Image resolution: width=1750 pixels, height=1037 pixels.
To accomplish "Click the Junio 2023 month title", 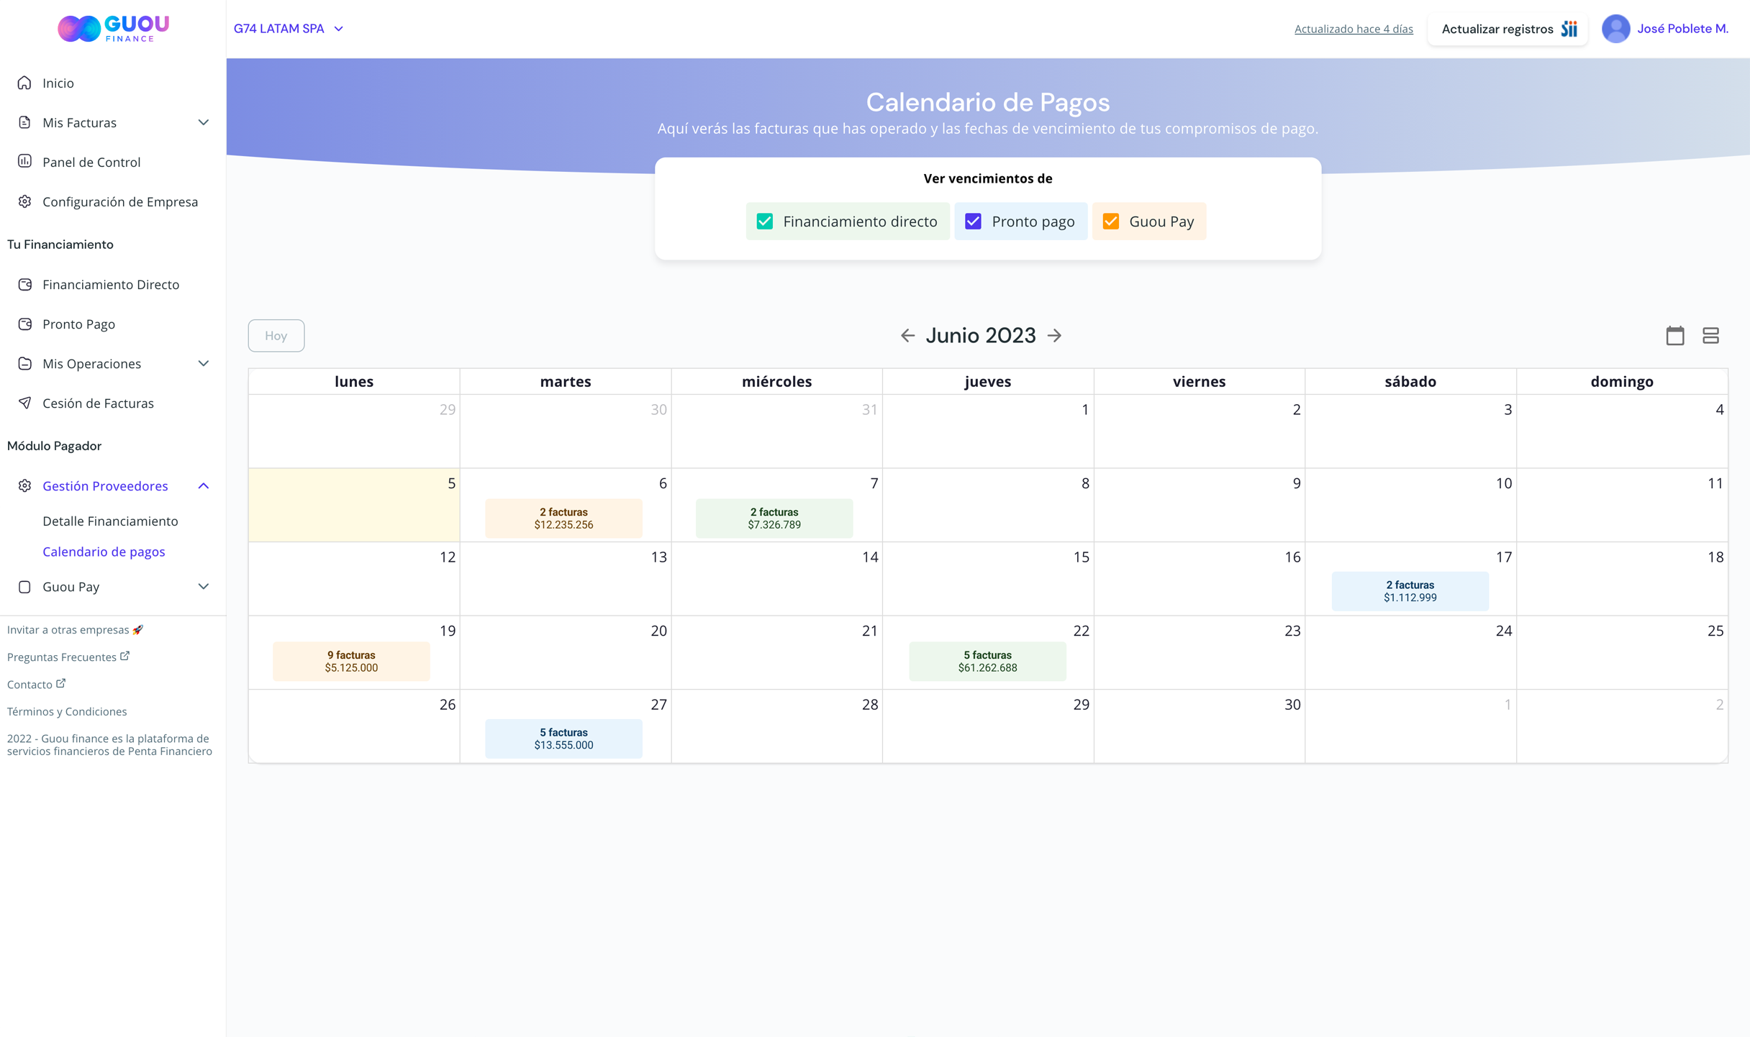I will 981,336.
